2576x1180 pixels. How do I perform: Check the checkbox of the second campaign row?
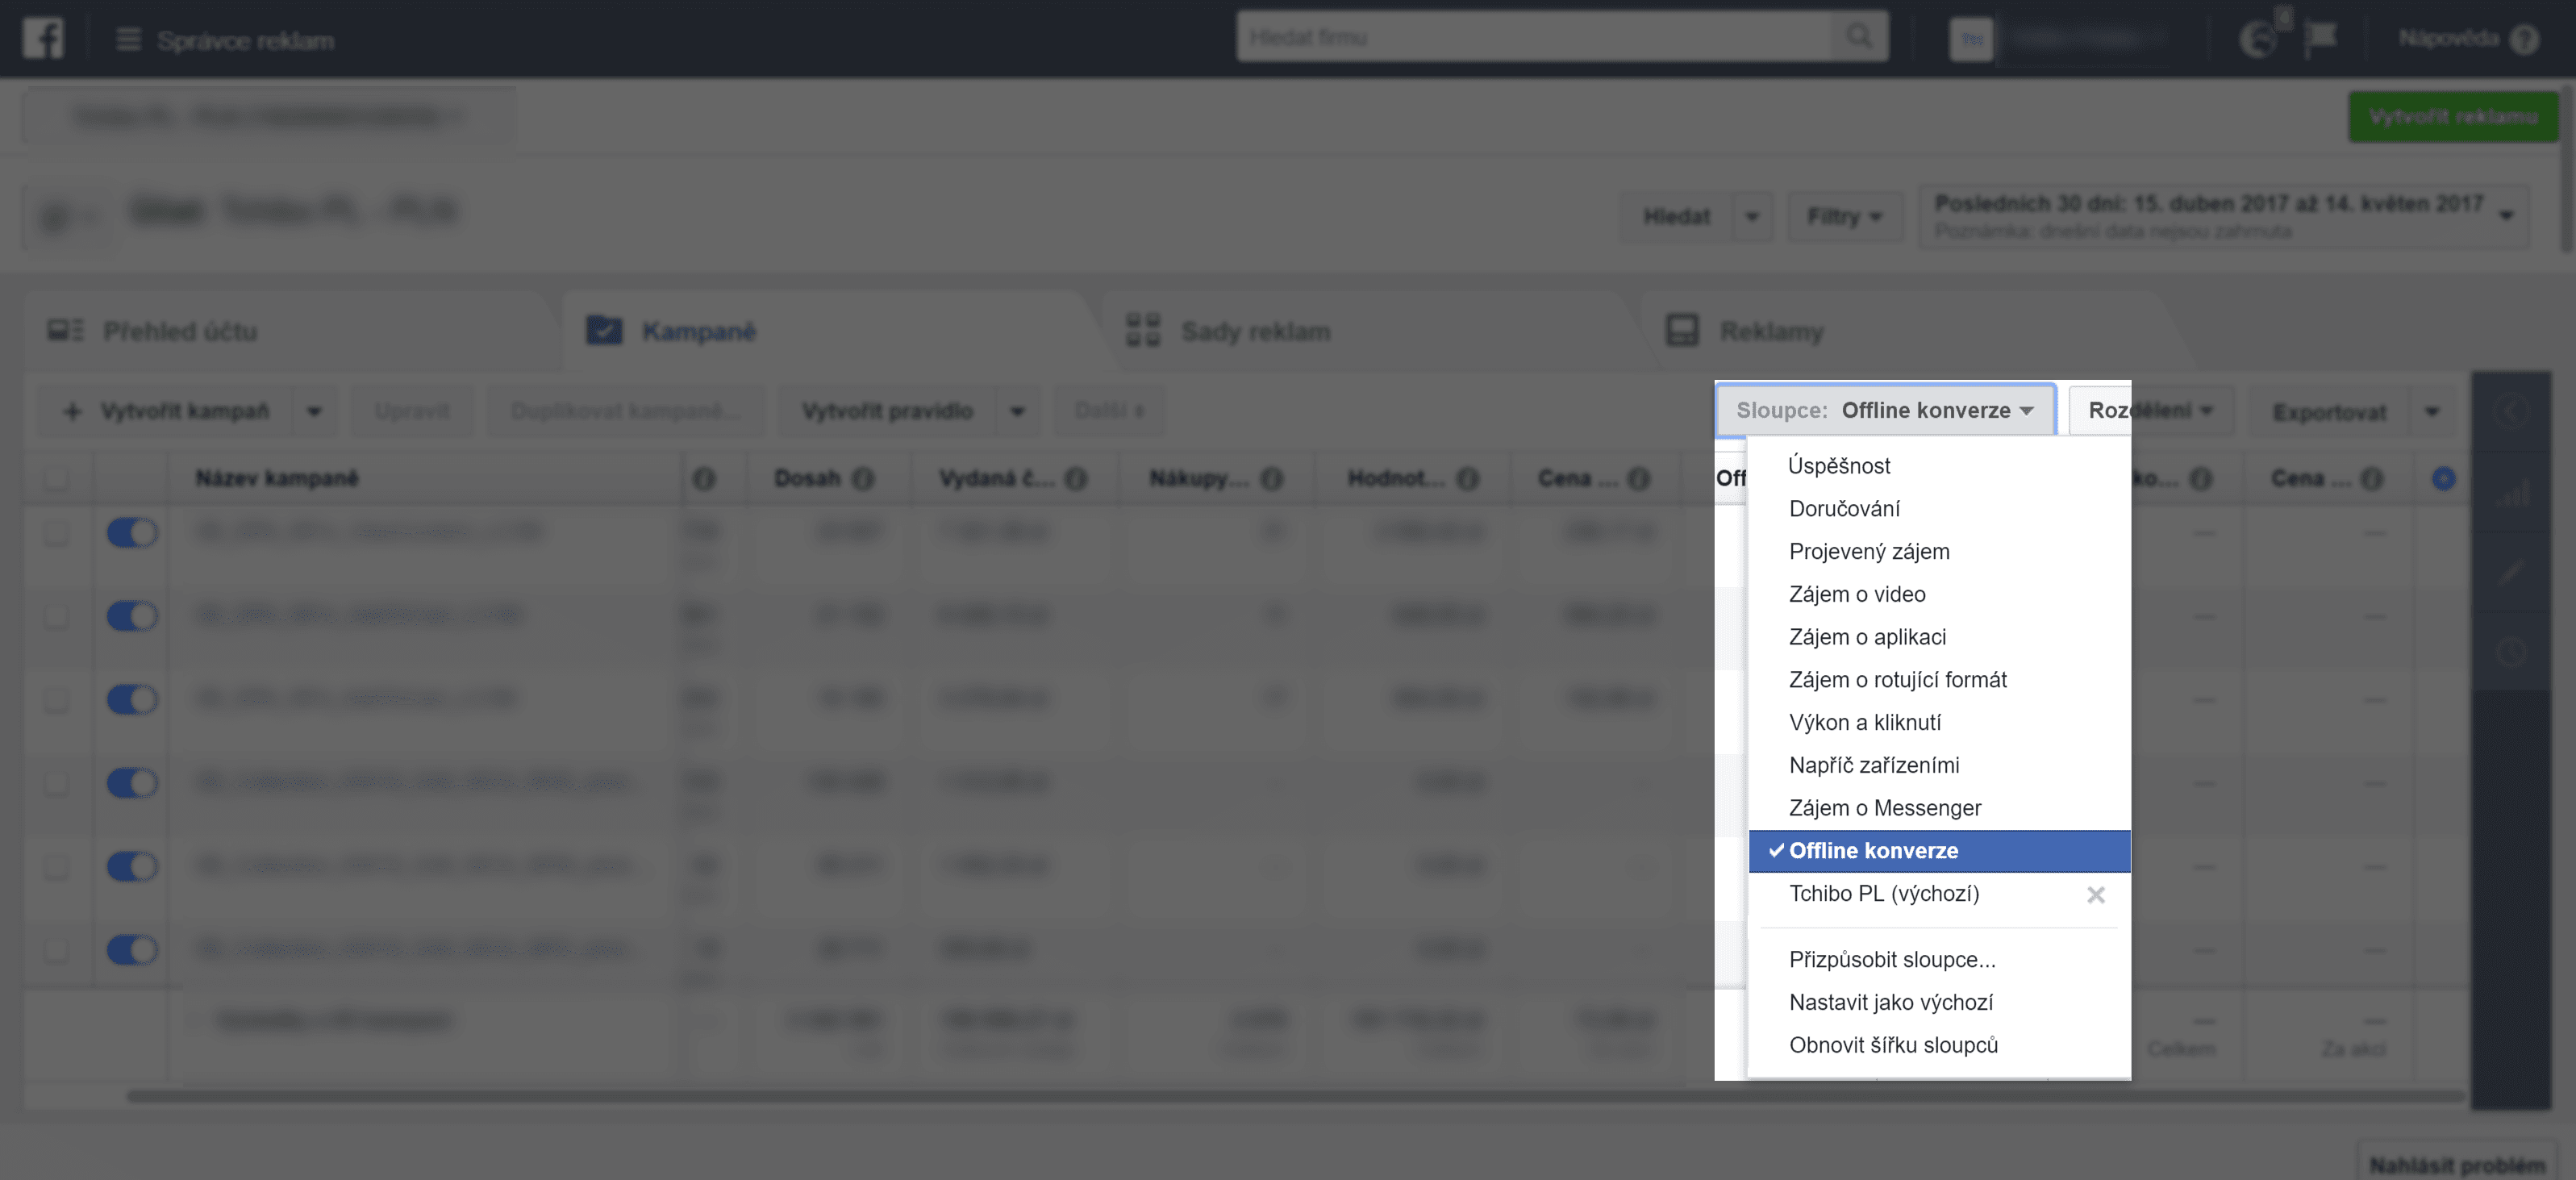pos(57,616)
